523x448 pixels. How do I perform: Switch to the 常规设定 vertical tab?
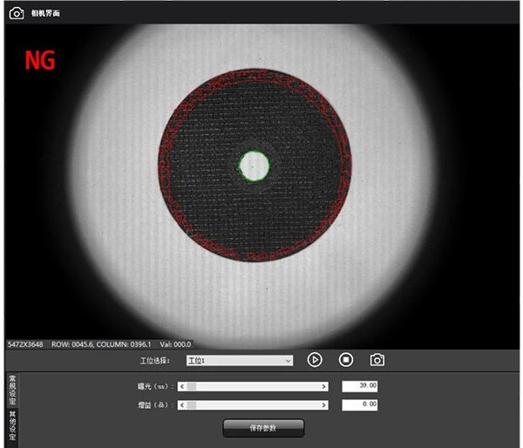(x=12, y=390)
